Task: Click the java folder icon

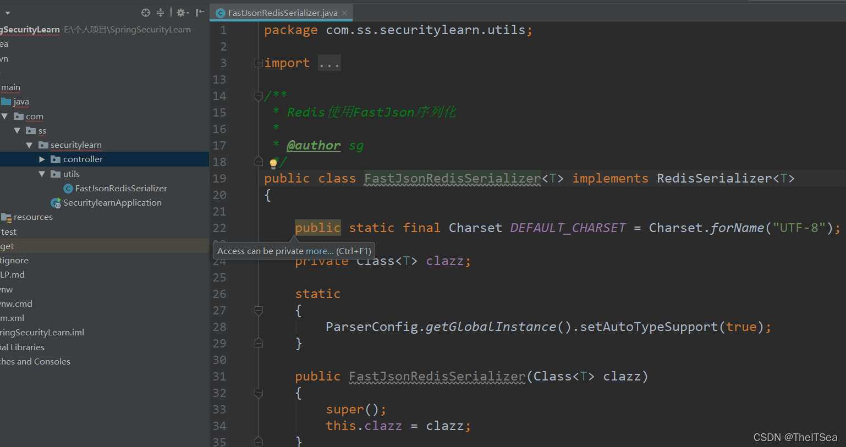Action: (6, 102)
